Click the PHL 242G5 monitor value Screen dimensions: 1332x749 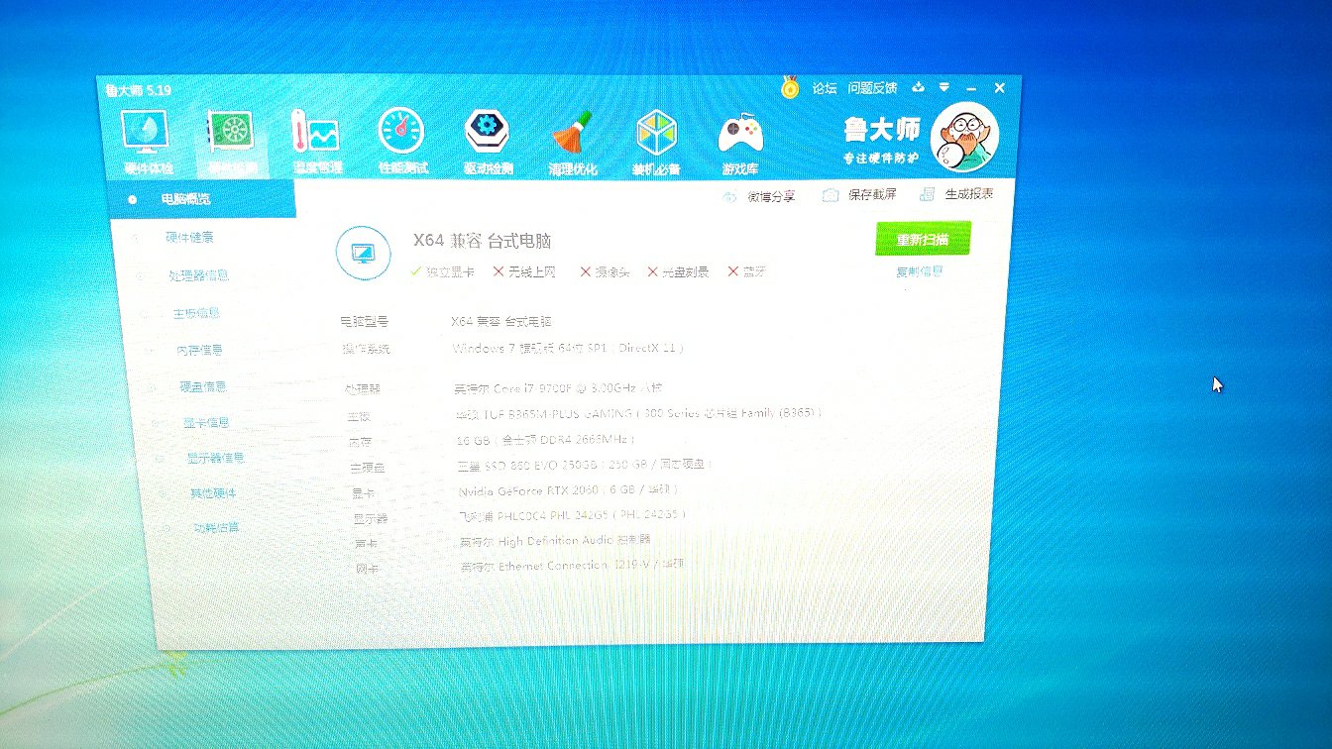click(x=572, y=515)
